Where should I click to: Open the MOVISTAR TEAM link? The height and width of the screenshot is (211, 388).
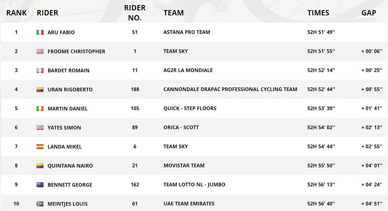[x=184, y=166]
